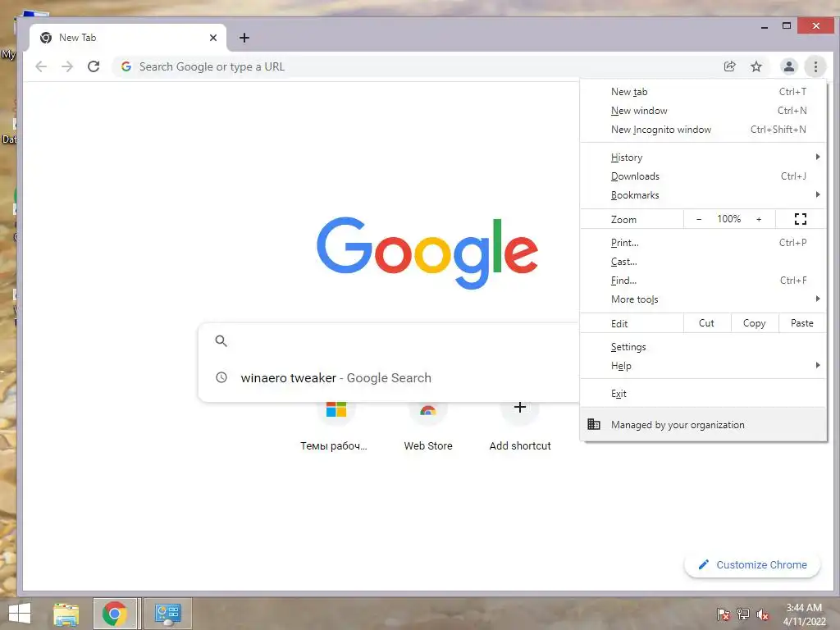Open the Web Store shortcut
This screenshot has width=840, height=630.
[428, 426]
